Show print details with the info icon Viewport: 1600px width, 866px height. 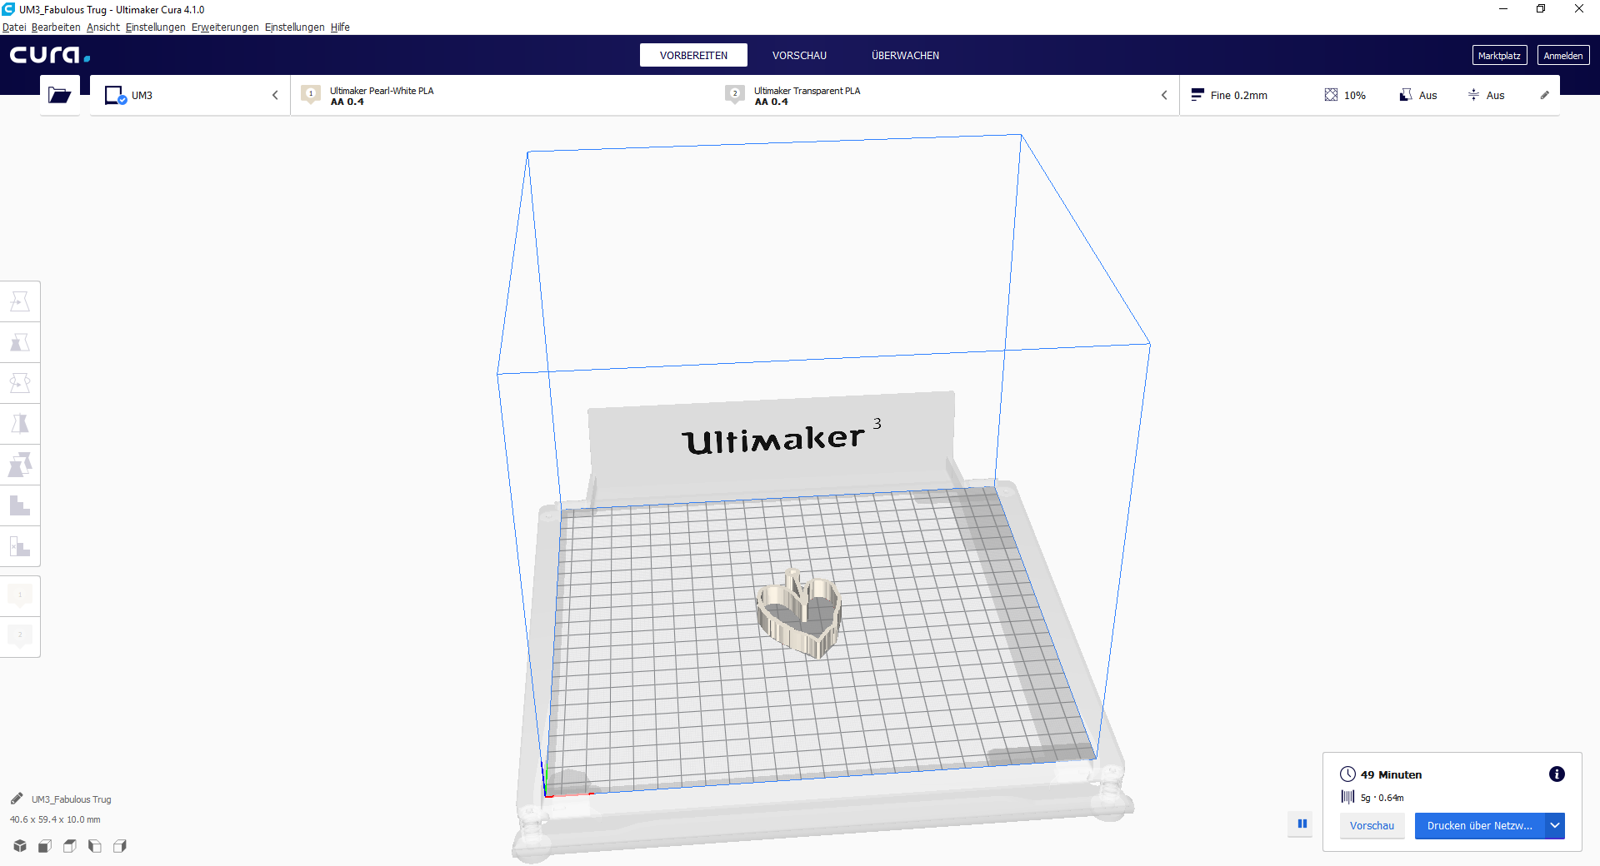(x=1557, y=774)
